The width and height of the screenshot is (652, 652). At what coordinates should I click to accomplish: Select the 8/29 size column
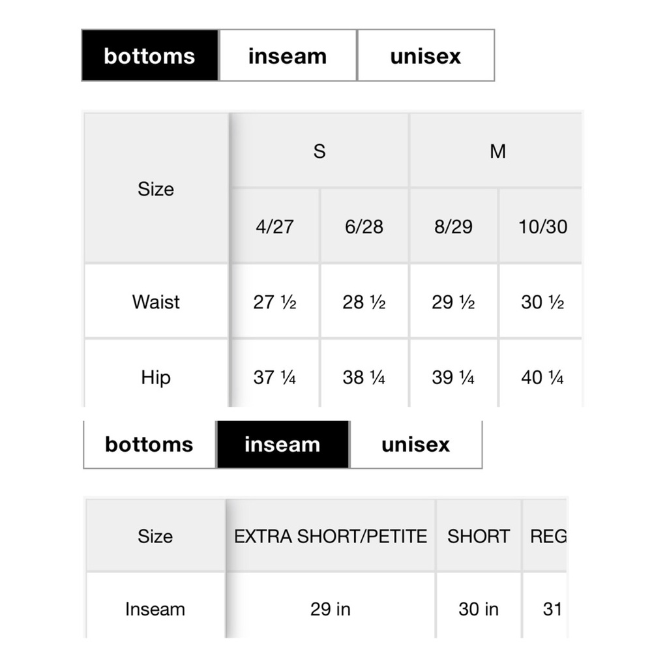(x=454, y=227)
